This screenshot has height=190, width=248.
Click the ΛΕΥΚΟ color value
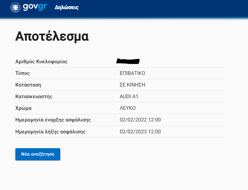click(x=128, y=108)
